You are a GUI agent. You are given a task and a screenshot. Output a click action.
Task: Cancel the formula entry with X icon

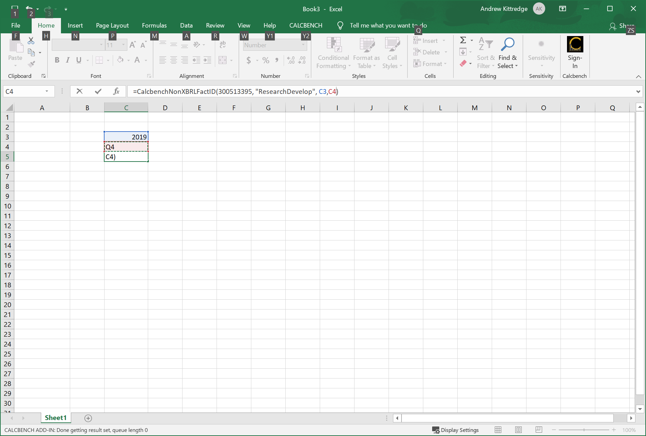tap(79, 91)
